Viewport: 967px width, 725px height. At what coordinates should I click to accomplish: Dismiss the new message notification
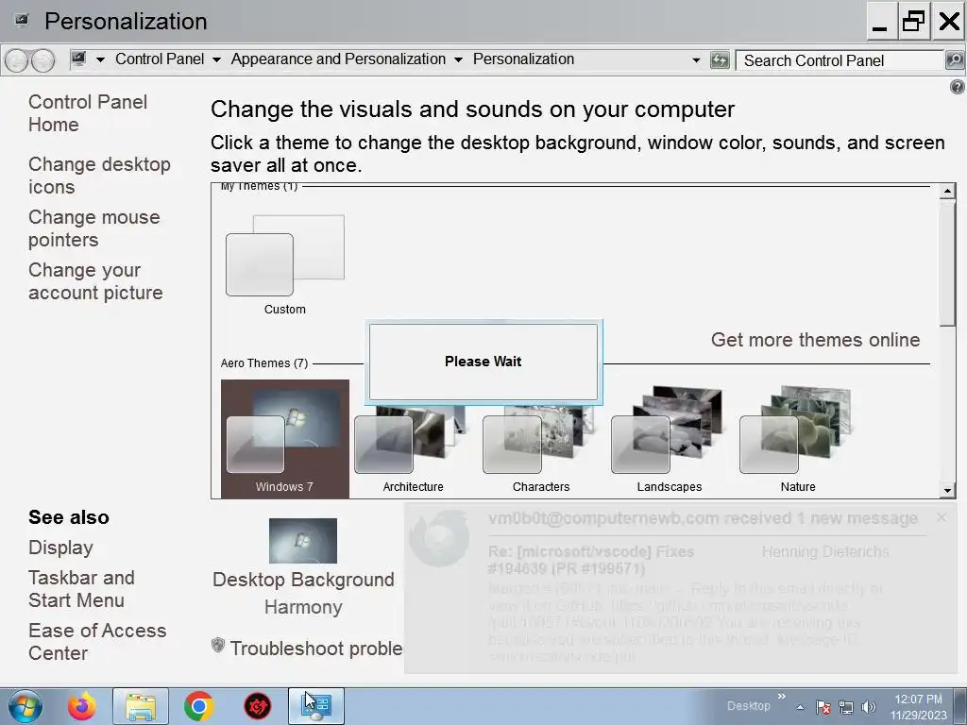pos(942,517)
